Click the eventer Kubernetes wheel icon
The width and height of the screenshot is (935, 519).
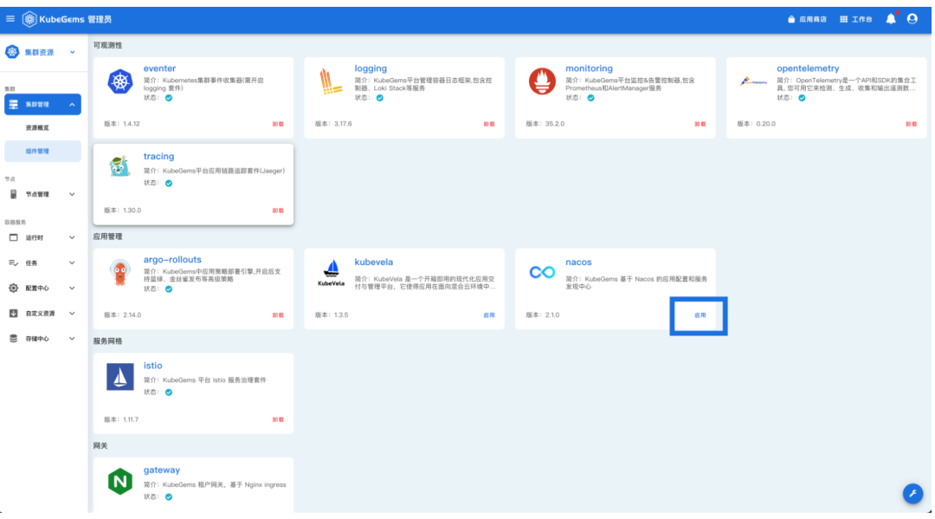tap(119, 81)
